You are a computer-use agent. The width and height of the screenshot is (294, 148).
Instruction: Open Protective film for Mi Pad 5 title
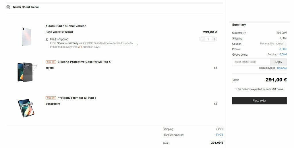coord(77,98)
